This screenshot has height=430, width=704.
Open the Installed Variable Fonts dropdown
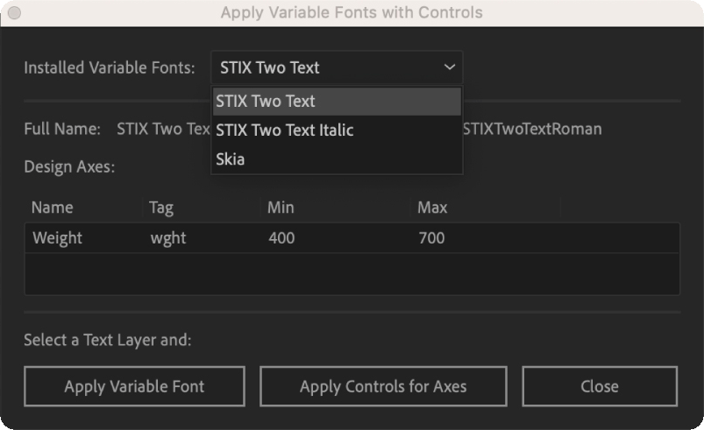point(337,67)
